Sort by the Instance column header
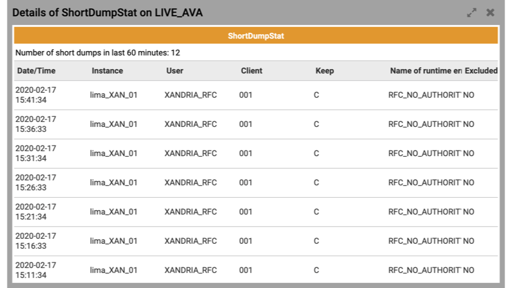The width and height of the screenshot is (512, 288). point(107,71)
